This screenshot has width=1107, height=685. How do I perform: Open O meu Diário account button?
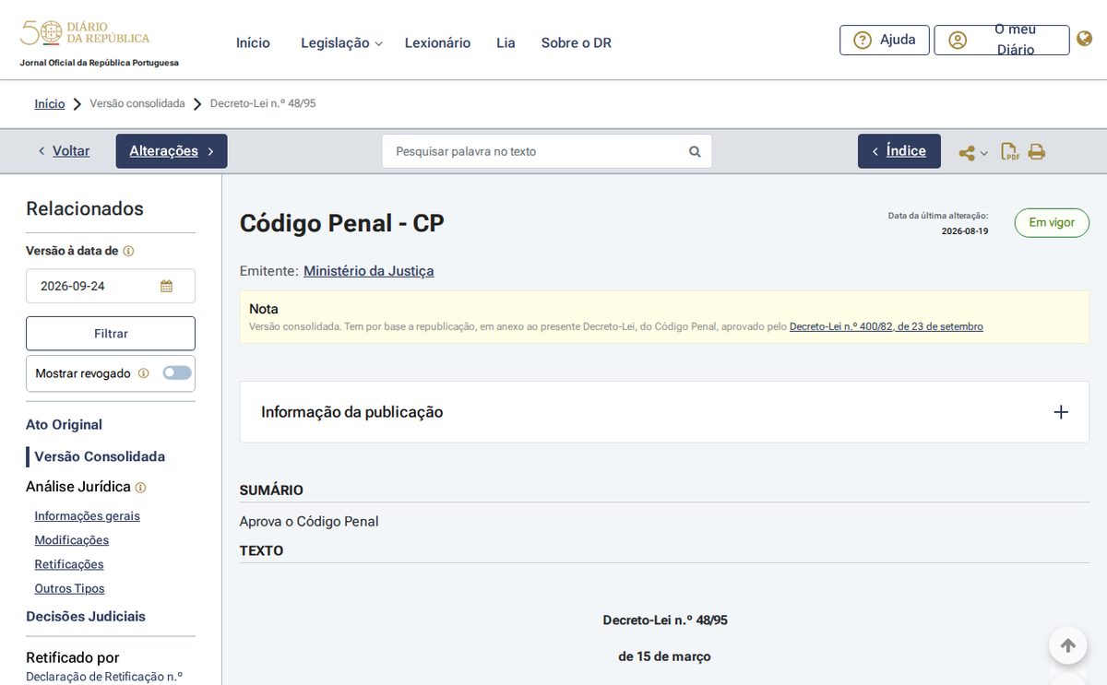pyautogui.click(x=1001, y=40)
